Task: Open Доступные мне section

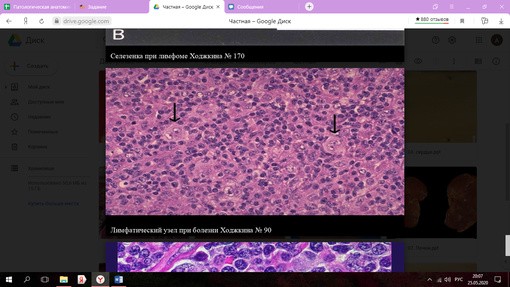Action: (x=46, y=102)
